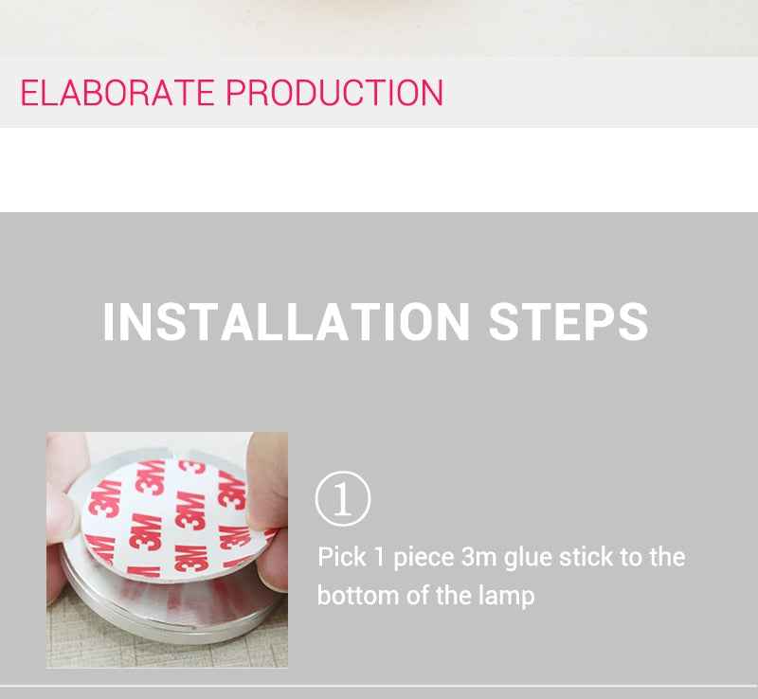Click the 'Pick 1 piece 3m glue stick' line

[x=501, y=557]
